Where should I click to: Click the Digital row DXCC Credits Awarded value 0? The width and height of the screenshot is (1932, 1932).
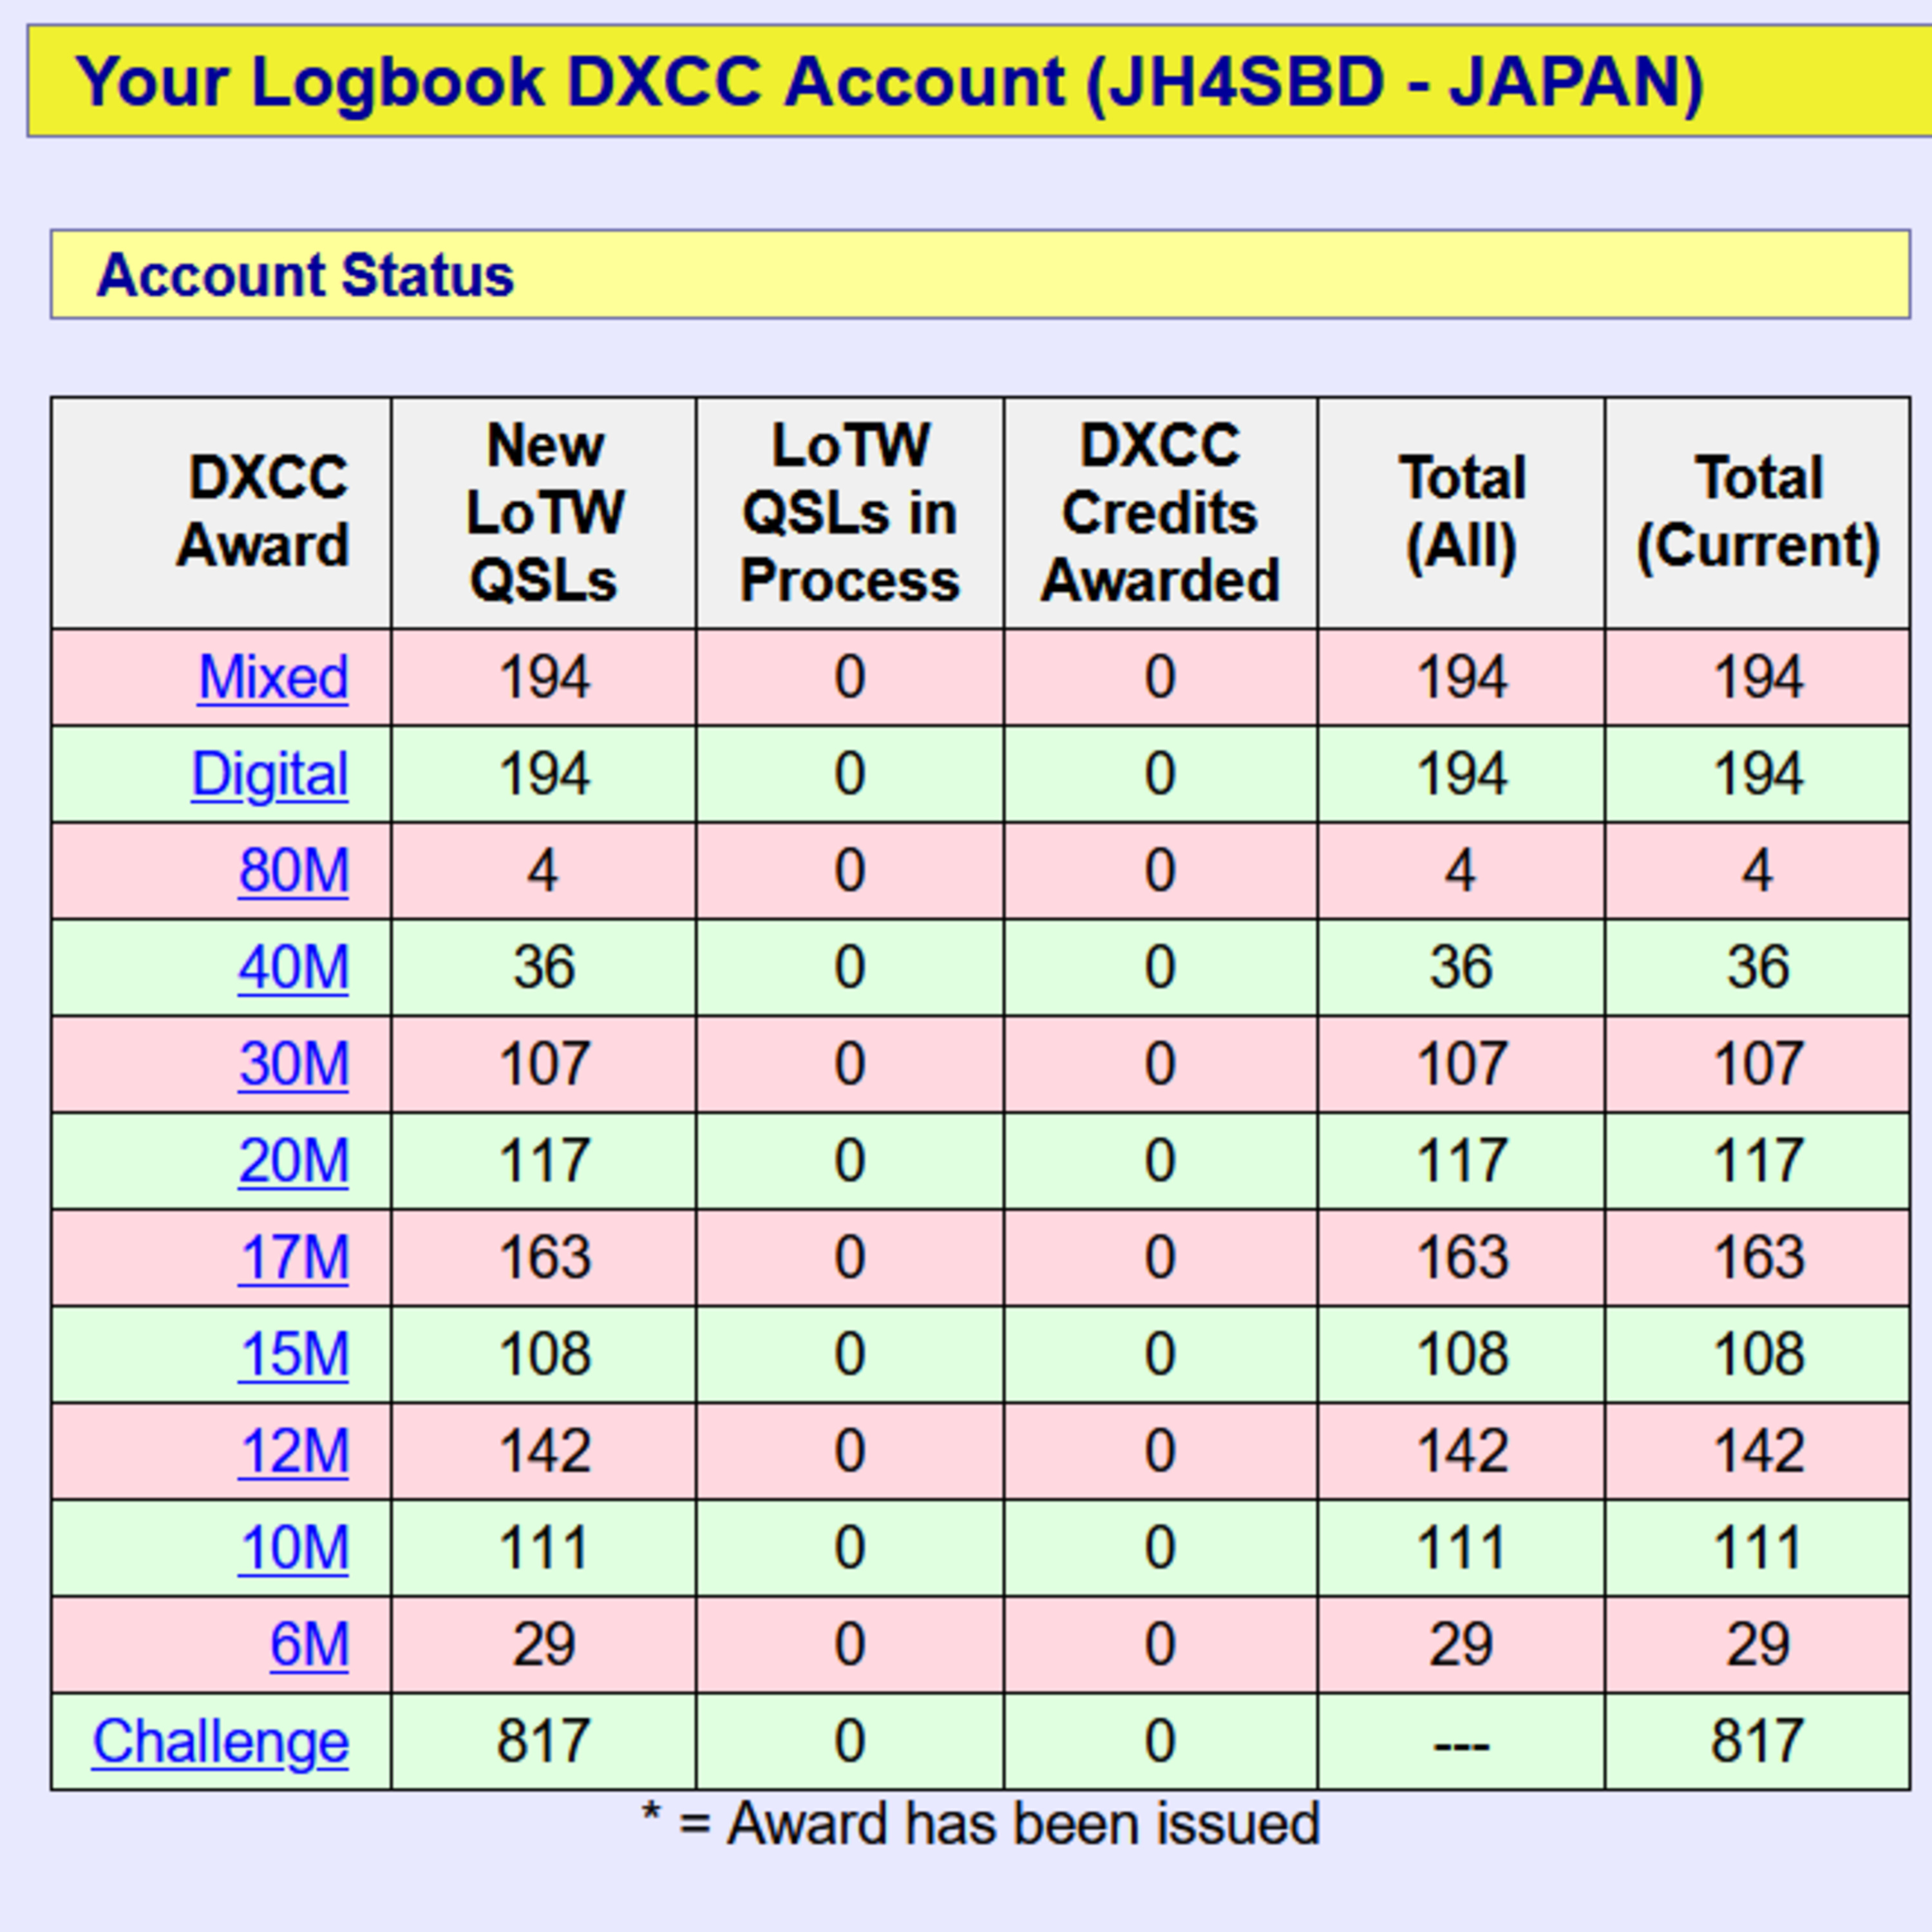click(x=1160, y=774)
